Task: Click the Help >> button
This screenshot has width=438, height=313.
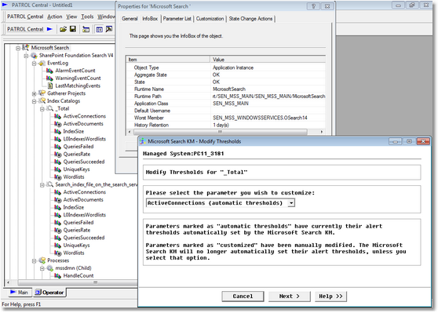Action: (x=330, y=297)
